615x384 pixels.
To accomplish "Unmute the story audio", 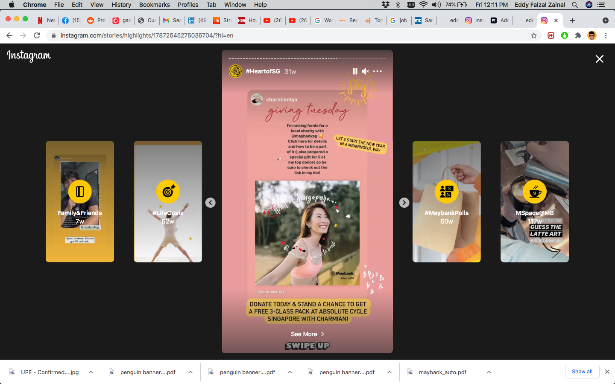I will coord(366,71).
